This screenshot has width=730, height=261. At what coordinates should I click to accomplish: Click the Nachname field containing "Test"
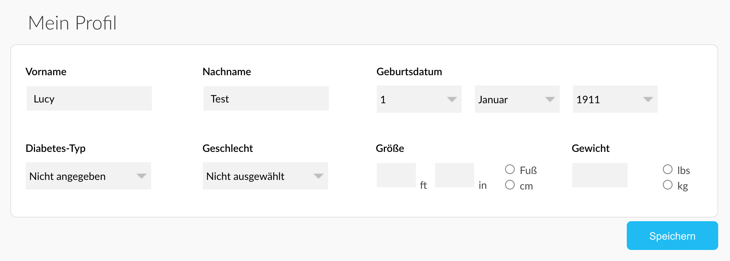point(265,98)
